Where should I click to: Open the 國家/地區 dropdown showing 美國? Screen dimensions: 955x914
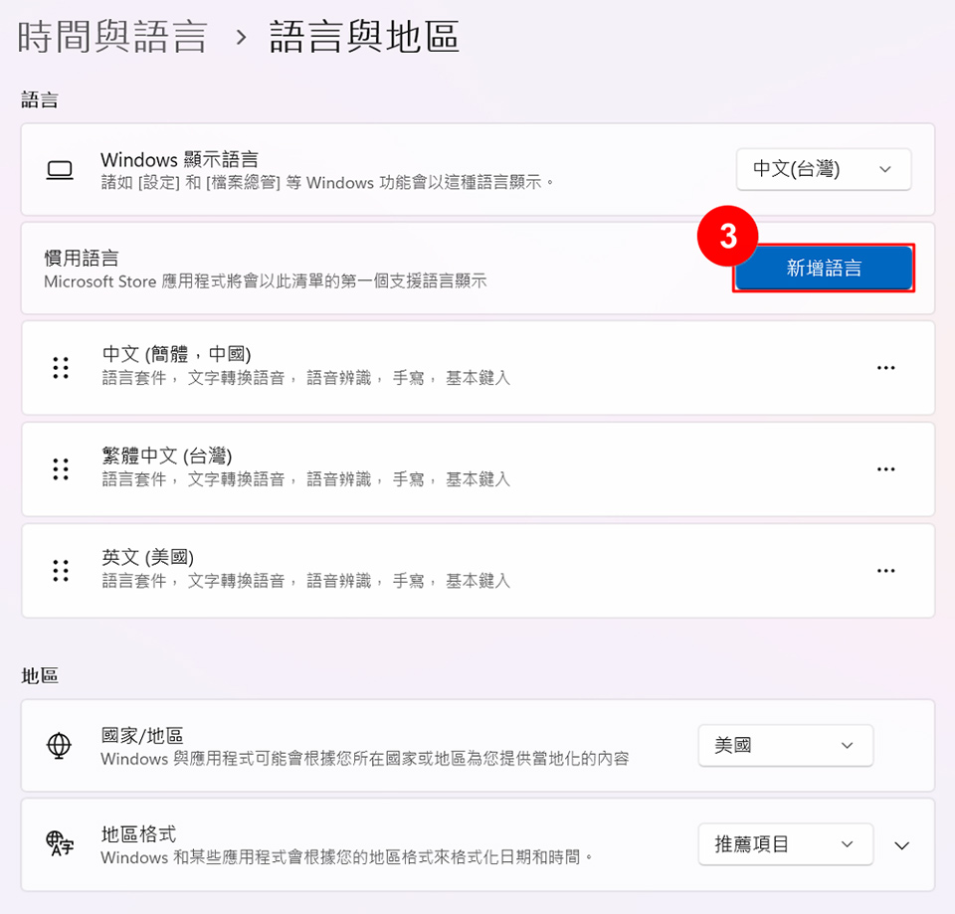point(785,746)
